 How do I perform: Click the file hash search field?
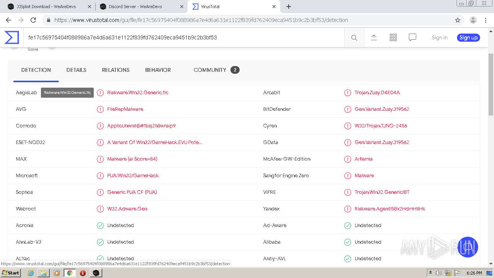click(183, 37)
